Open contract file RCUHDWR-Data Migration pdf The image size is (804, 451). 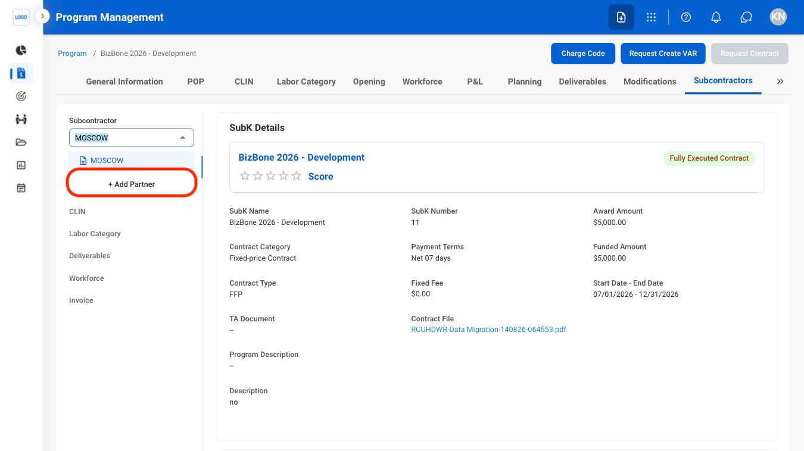488,330
